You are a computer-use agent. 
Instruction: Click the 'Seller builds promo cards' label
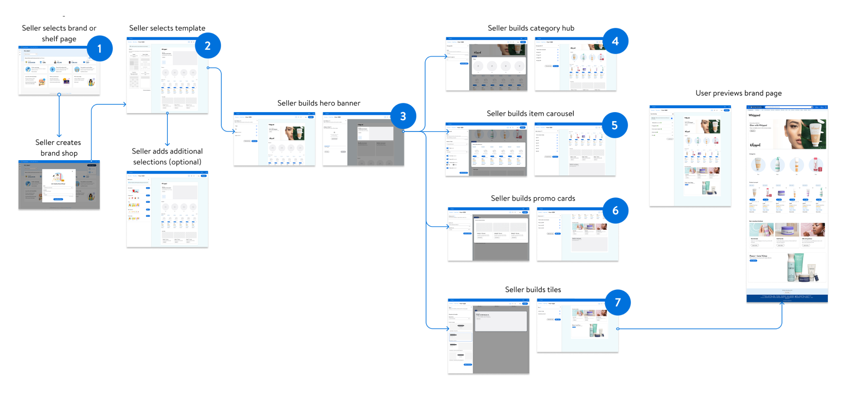point(532,198)
